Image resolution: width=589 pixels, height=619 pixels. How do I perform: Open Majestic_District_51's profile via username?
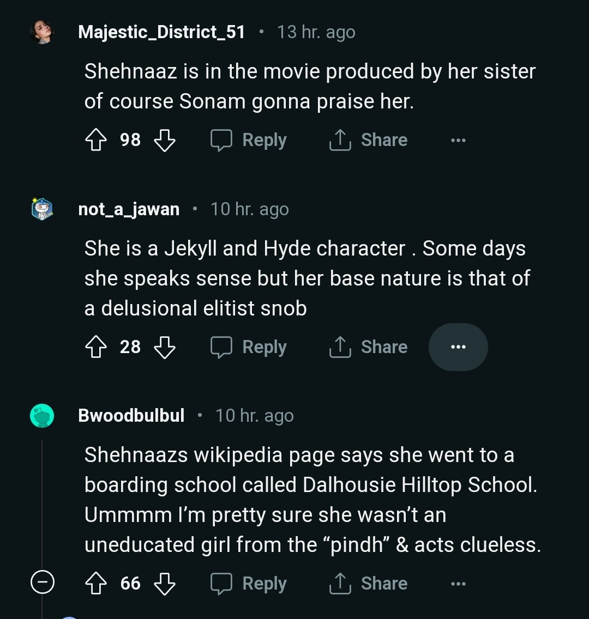161,32
